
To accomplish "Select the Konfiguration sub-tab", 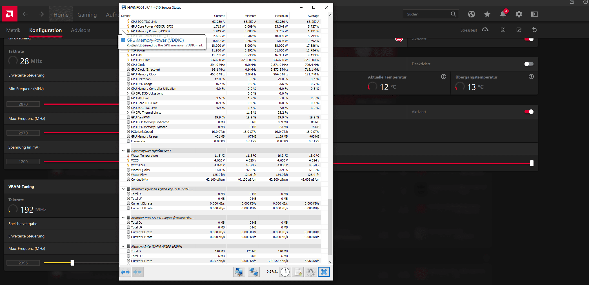I will point(45,30).
